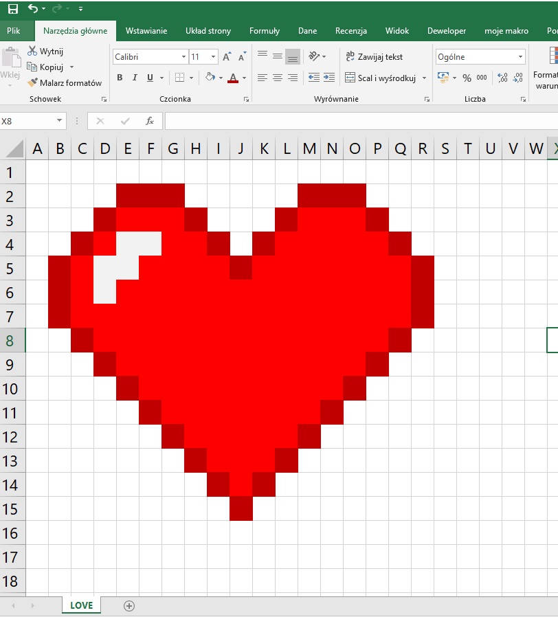Undo the last action
The width and height of the screenshot is (558, 617).
coord(33,8)
